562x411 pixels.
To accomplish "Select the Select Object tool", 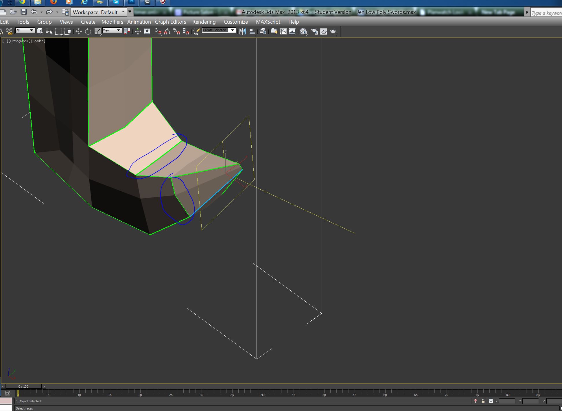I will pyautogui.click(x=40, y=31).
